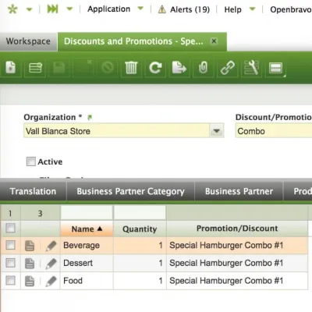Open Alerts (19) link
The image size is (312, 312).
pyautogui.click(x=184, y=9)
